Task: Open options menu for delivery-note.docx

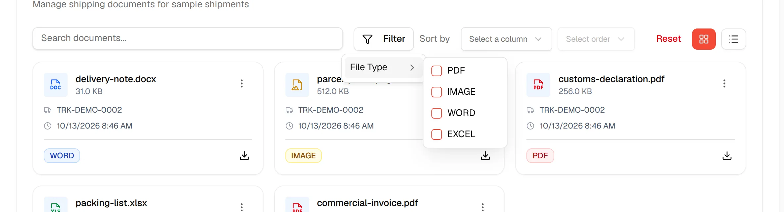Action: (242, 83)
